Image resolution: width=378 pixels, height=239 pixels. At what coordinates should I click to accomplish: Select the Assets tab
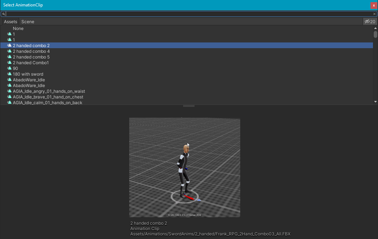point(10,21)
